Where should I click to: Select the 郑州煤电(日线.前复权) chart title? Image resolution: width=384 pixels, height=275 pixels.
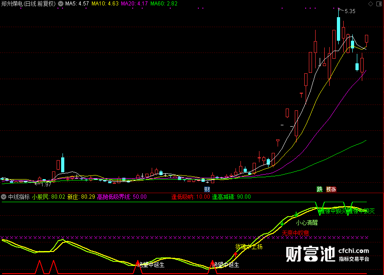(x=29, y=4)
